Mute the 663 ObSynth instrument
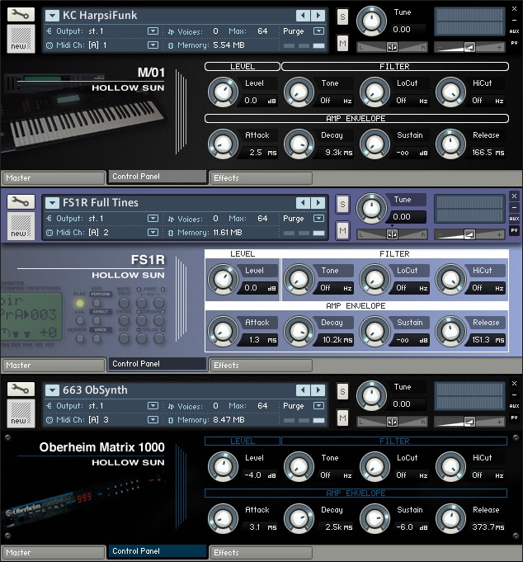 coord(342,418)
